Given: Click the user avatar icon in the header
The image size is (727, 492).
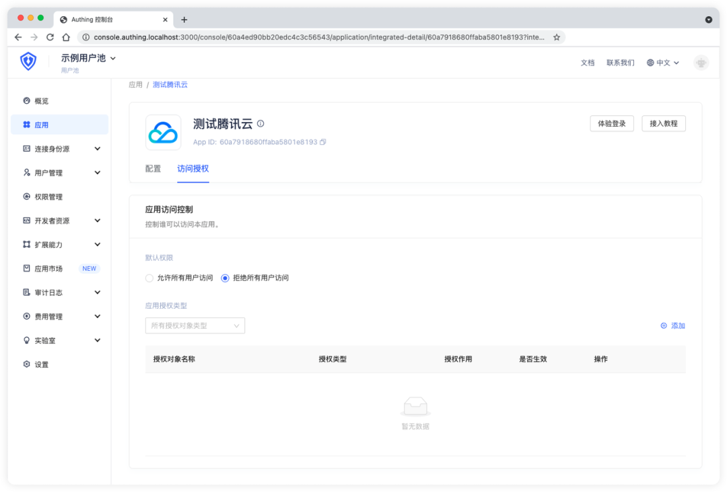Looking at the screenshot, I should 701,62.
